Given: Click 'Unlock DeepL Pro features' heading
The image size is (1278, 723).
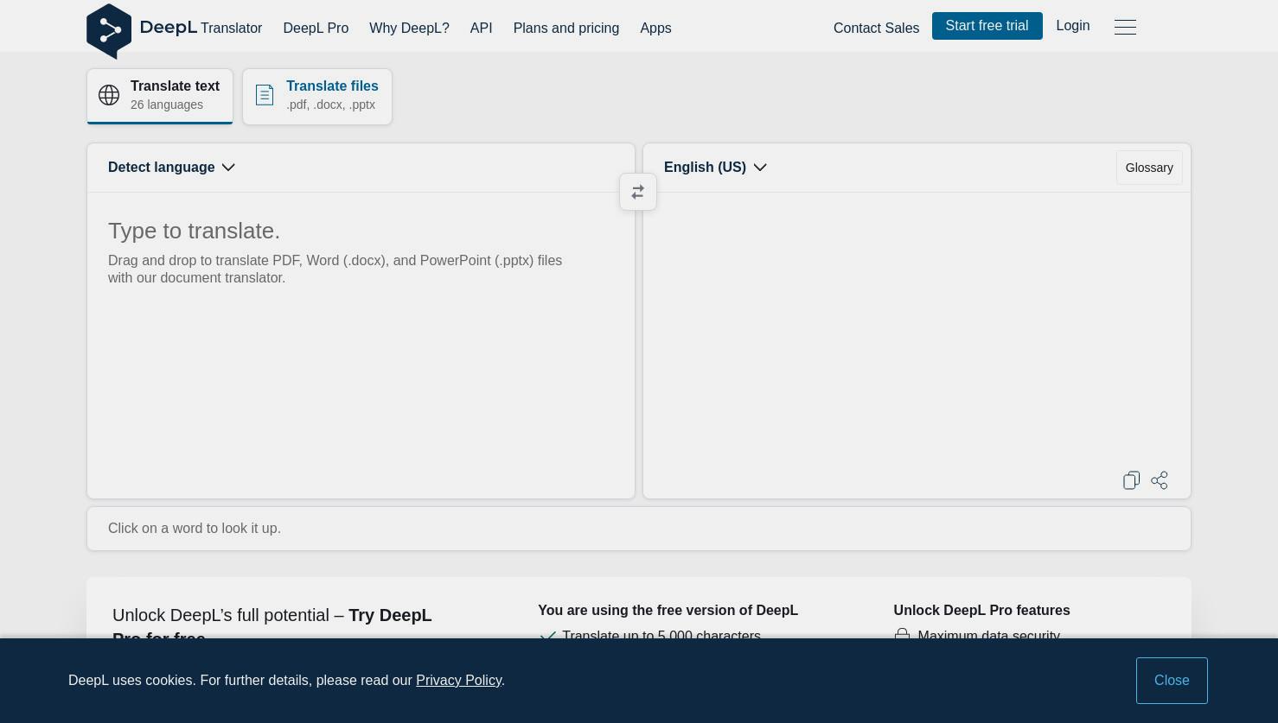Looking at the screenshot, I should (981, 611).
